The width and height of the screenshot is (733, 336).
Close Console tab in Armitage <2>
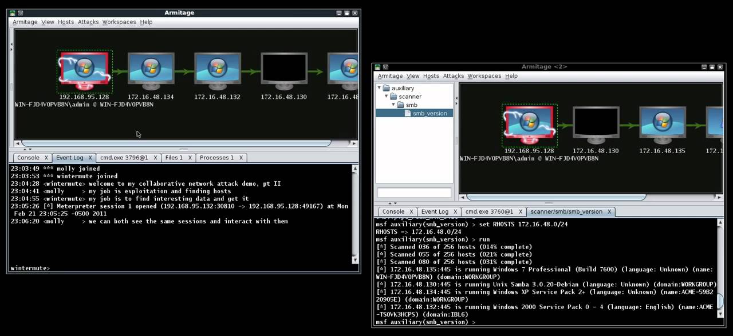pyautogui.click(x=411, y=211)
